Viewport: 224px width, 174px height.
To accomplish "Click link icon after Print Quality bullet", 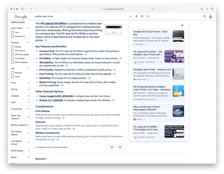I will 114,70.
